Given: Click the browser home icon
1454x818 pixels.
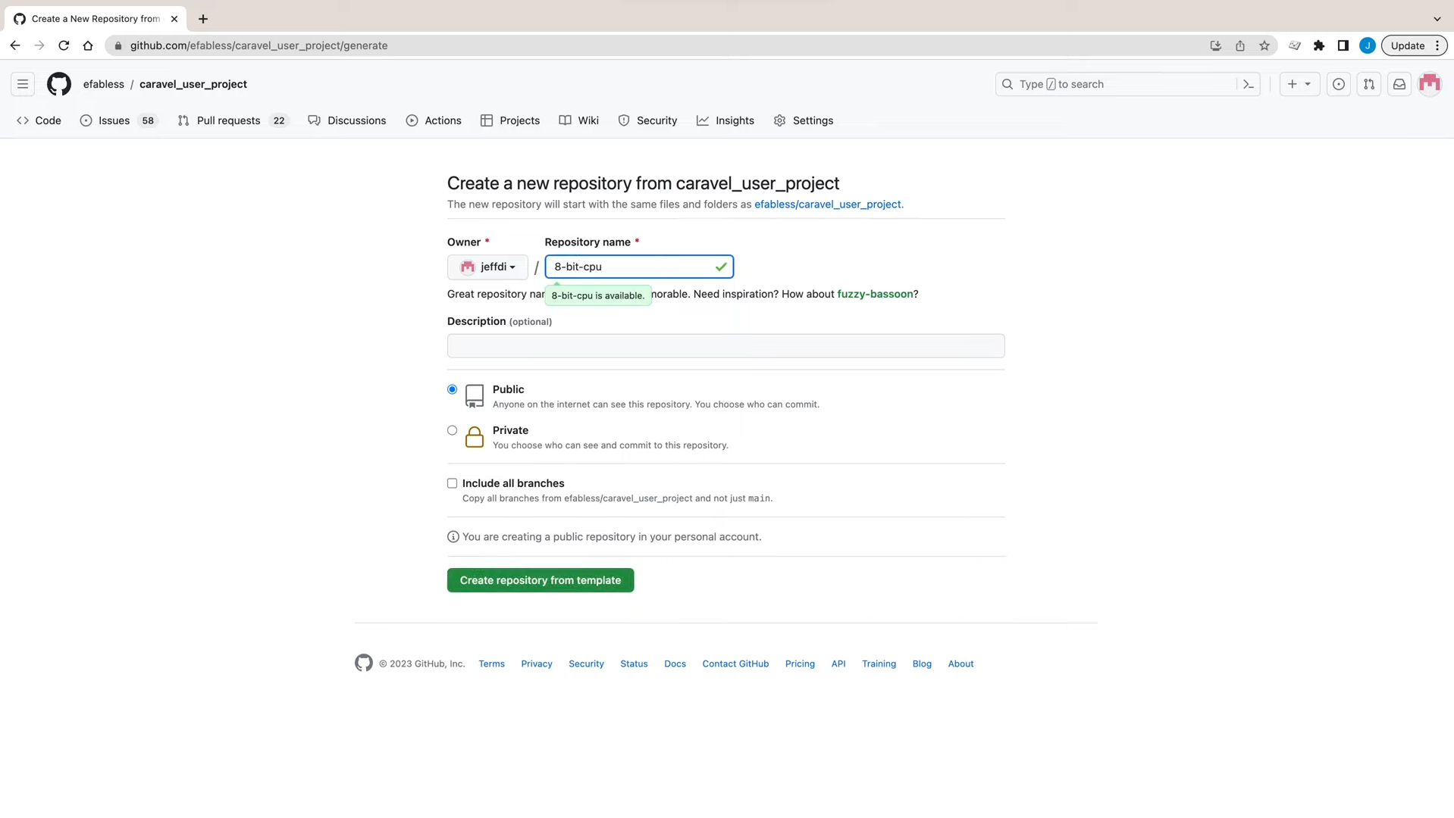Looking at the screenshot, I should [88, 45].
